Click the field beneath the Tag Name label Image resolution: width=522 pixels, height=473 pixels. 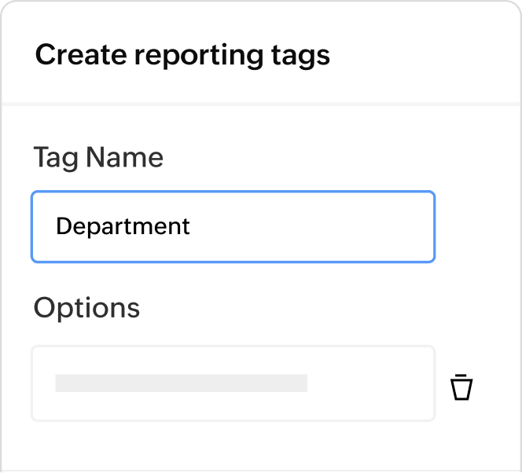pyautogui.click(x=233, y=226)
